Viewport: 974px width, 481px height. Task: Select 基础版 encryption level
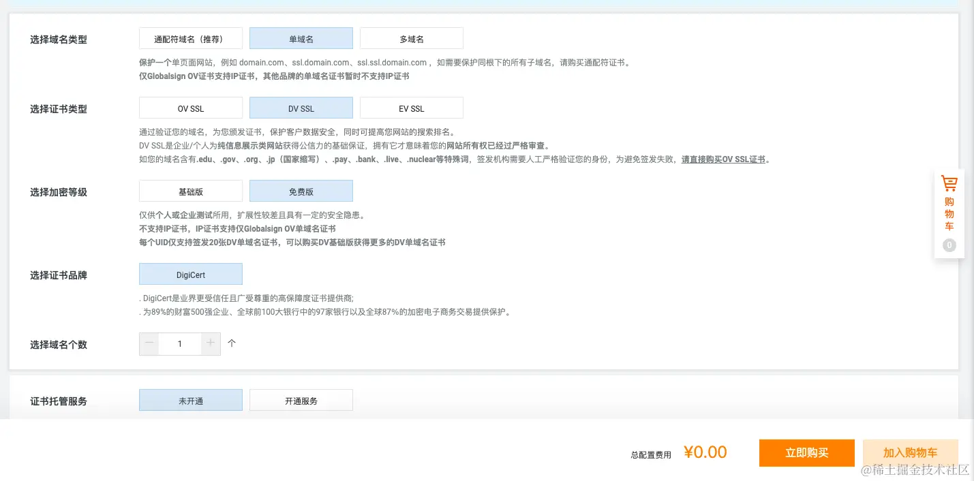click(x=191, y=191)
